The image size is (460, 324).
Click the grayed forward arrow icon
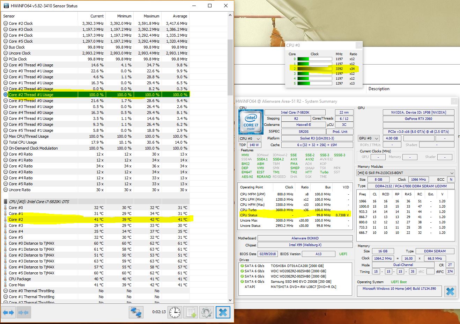(23, 312)
